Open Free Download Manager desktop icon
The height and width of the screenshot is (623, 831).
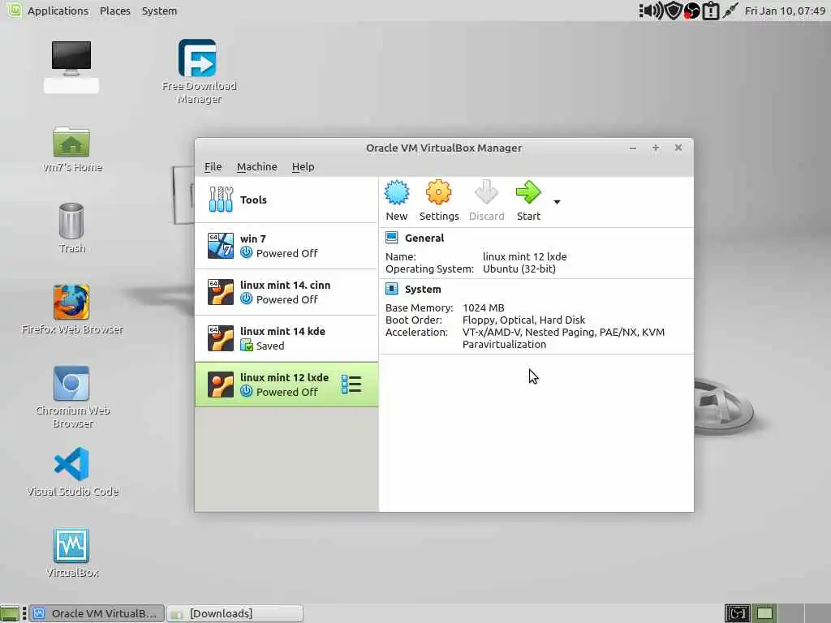click(197, 58)
